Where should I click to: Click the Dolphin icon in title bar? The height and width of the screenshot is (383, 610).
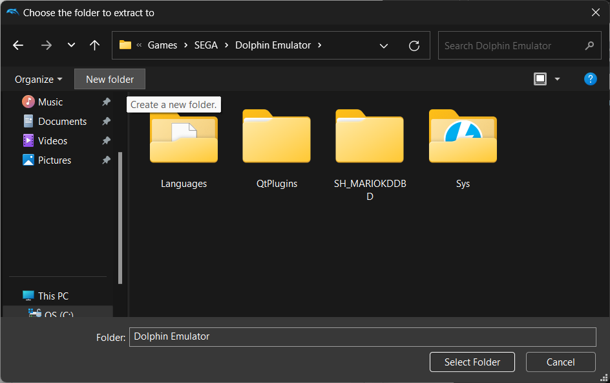click(12, 12)
